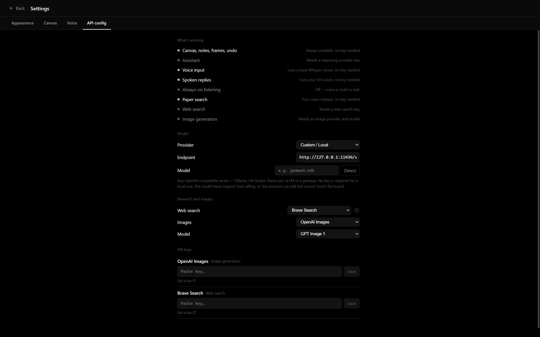The width and height of the screenshot is (540, 337).
Task: Open Get a key link under OpenAI Images
Action: pos(186,281)
